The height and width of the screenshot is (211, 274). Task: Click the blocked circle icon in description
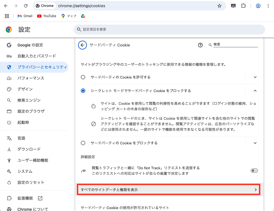pos(94,124)
